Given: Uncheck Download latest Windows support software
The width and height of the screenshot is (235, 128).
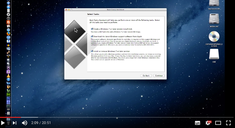Looking at the screenshot, I should (x=92, y=36).
